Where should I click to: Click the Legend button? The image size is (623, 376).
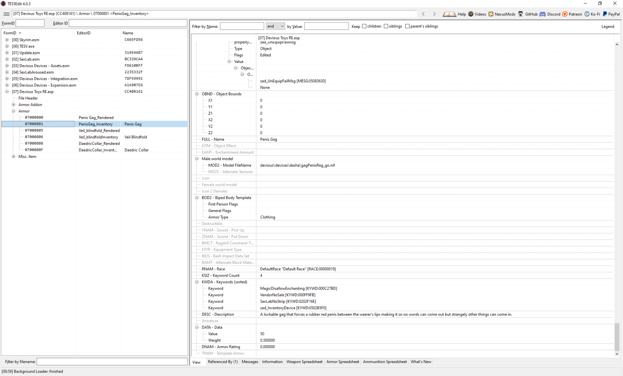pyautogui.click(x=608, y=26)
